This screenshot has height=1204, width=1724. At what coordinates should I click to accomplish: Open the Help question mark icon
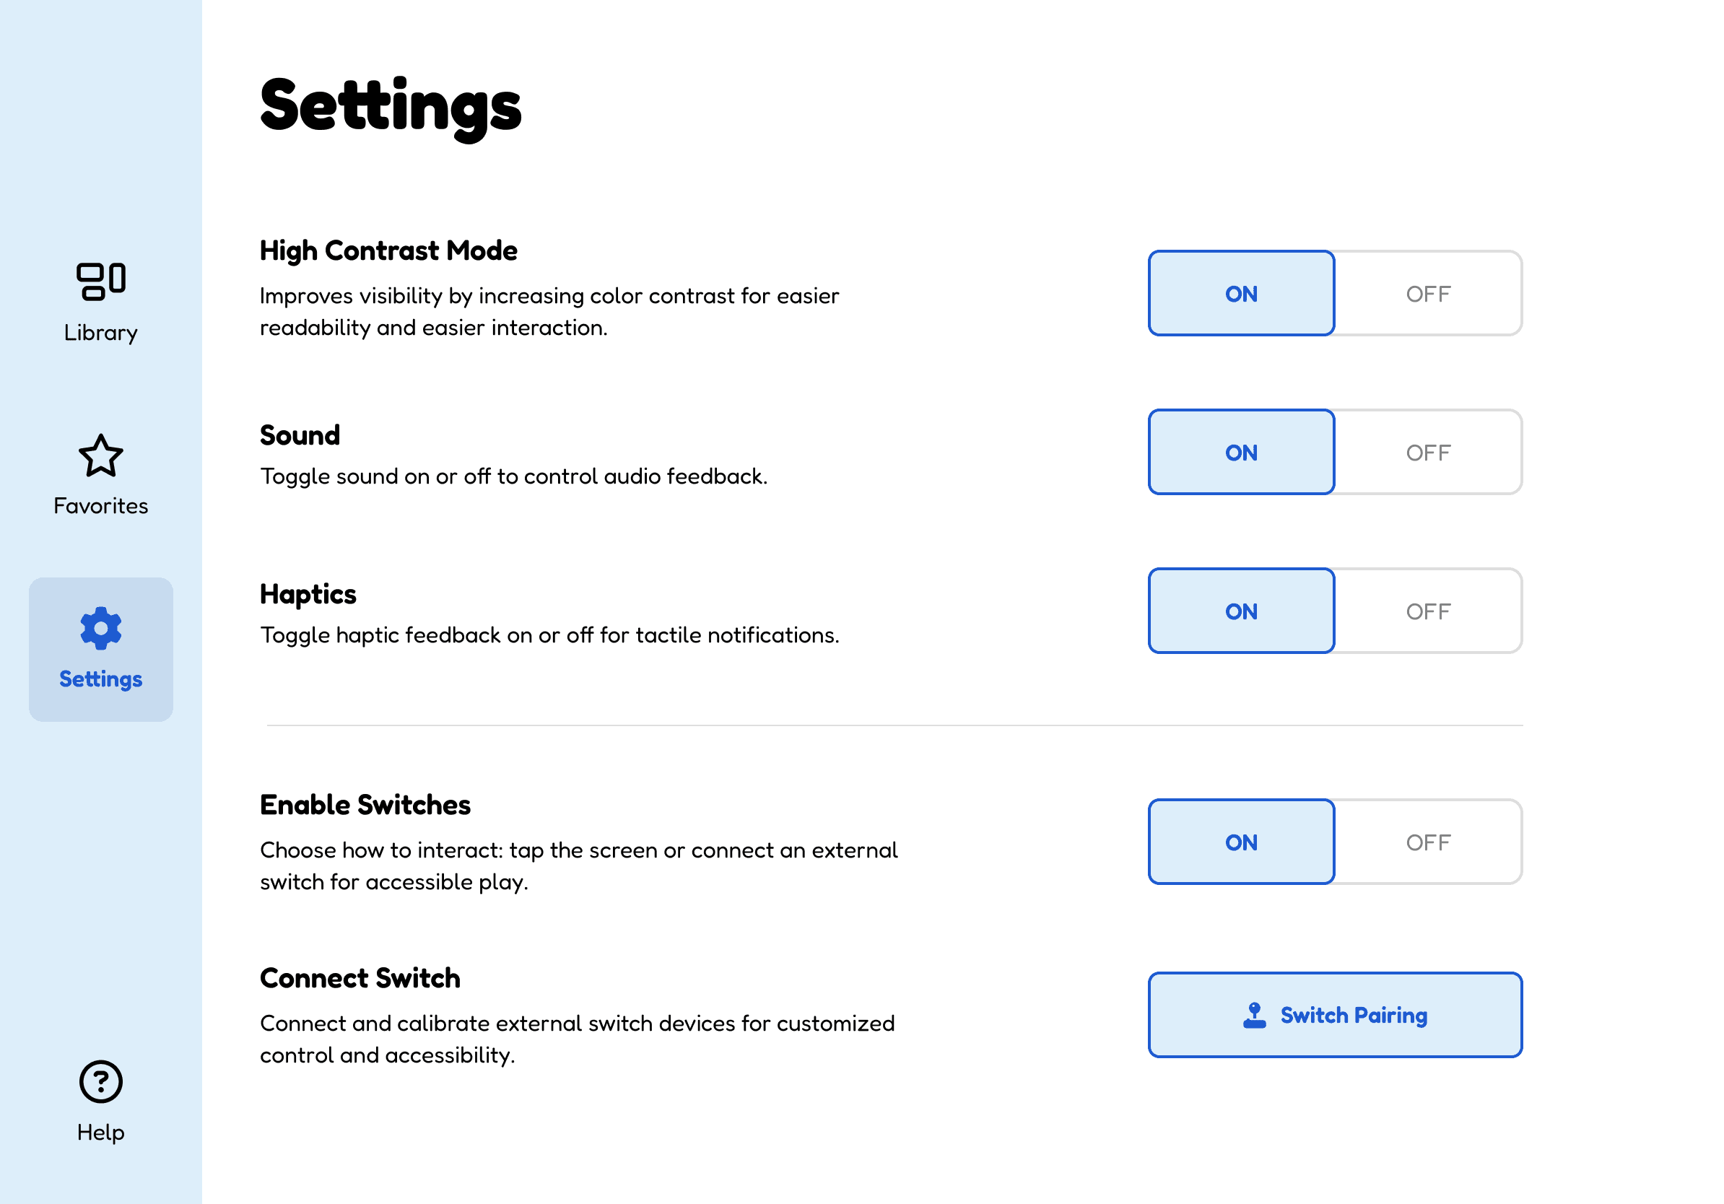(100, 1081)
